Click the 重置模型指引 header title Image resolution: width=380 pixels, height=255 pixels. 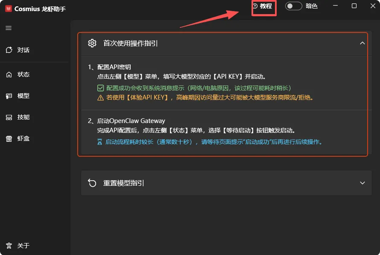point(123,183)
